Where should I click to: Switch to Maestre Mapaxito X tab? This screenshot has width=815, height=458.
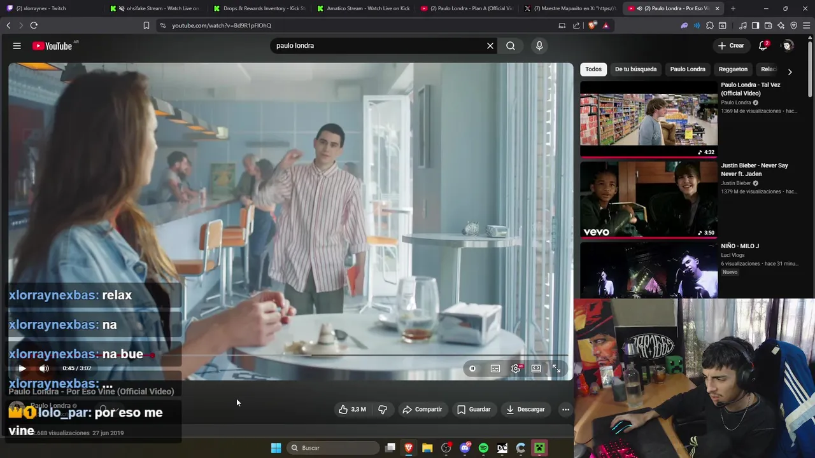[569, 8]
